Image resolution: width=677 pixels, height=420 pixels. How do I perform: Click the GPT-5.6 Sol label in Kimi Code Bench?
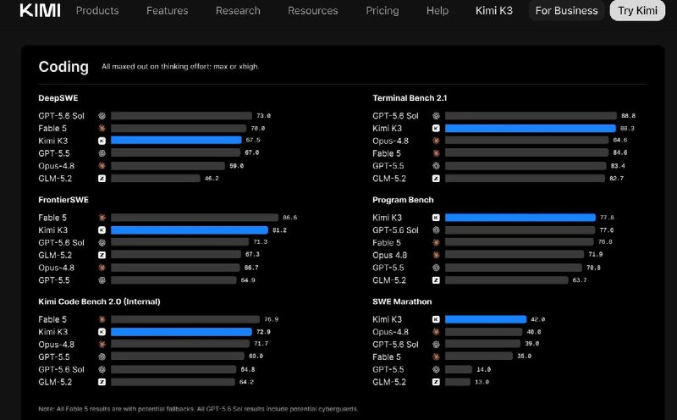click(61, 370)
